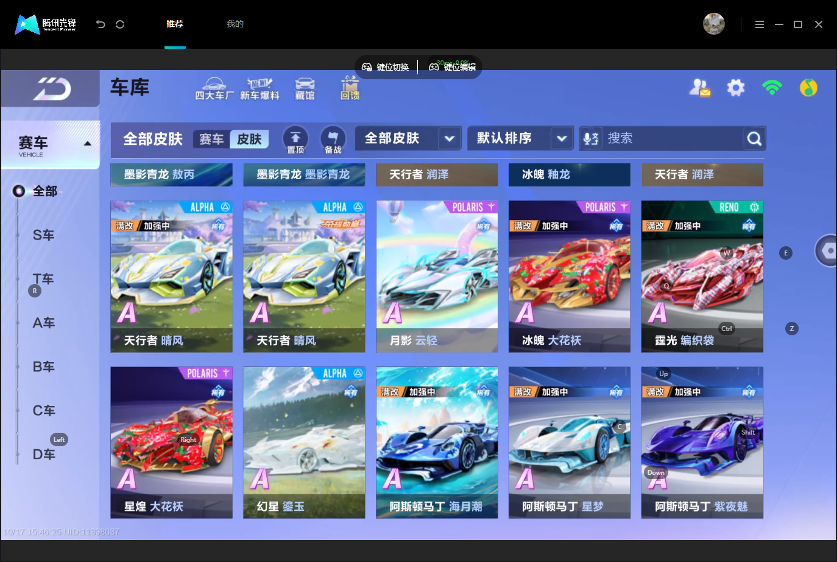Viewport: 837px width, 562px height.
Task: Select the 月影 云轻 car card
Action: tap(437, 277)
